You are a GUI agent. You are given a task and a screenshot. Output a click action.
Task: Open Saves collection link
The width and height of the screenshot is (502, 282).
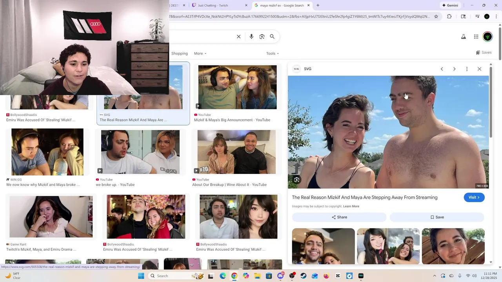(484, 52)
